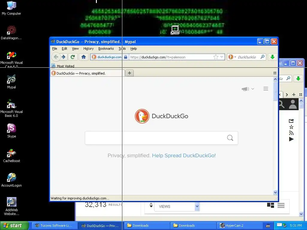The image size is (307, 230).
Task: Click the Forward arrow in Mypal toolbar
Action: click(64, 57)
